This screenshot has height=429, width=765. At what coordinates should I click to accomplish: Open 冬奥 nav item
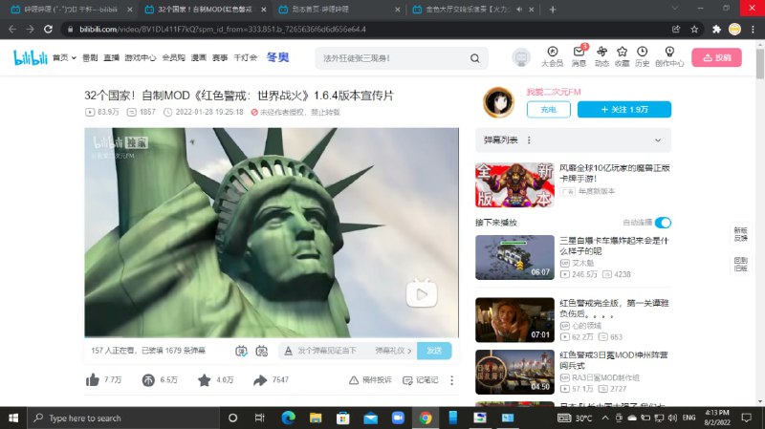coord(277,57)
